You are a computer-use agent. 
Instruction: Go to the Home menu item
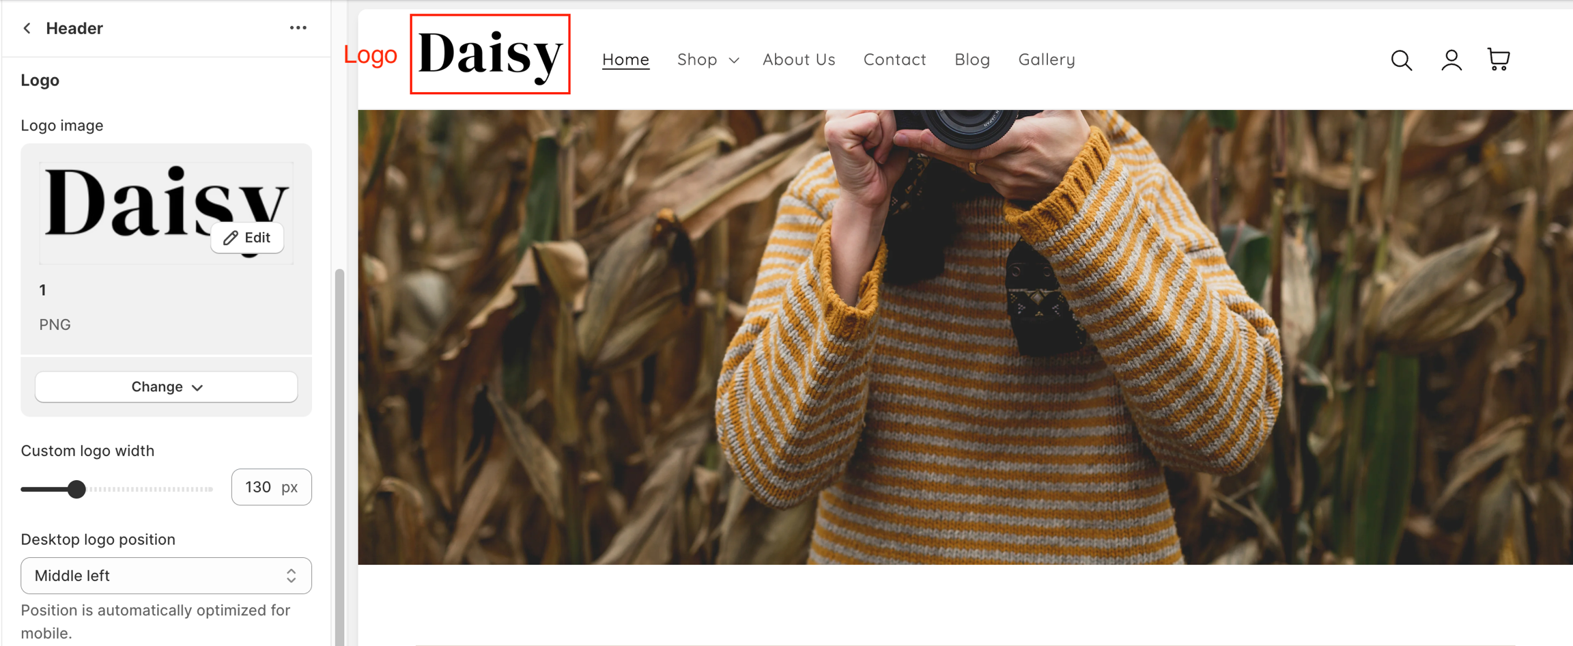tap(625, 59)
